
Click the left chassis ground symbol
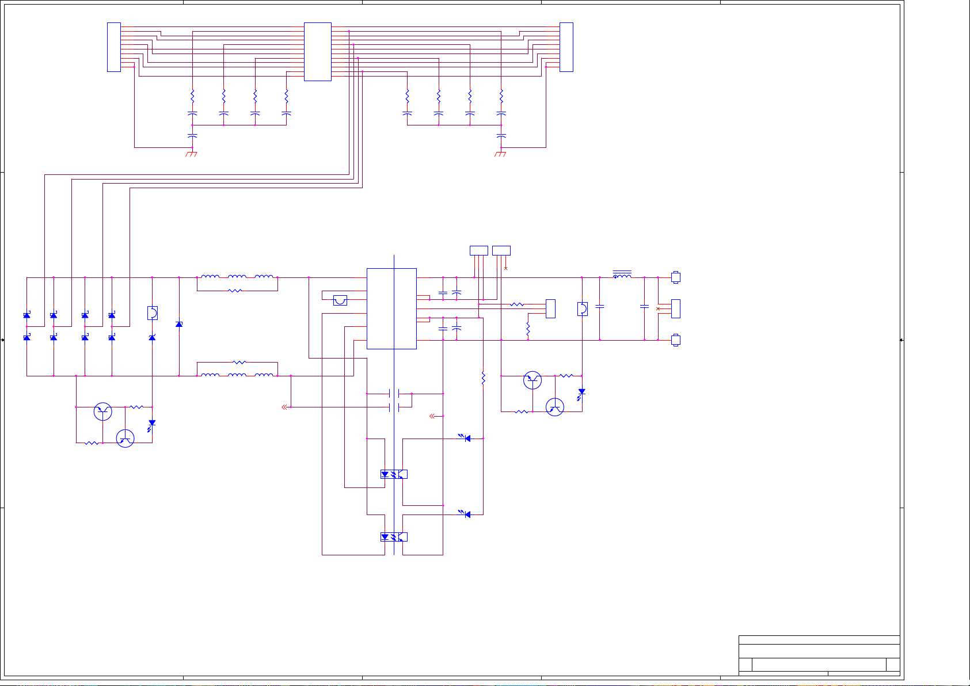(x=192, y=154)
